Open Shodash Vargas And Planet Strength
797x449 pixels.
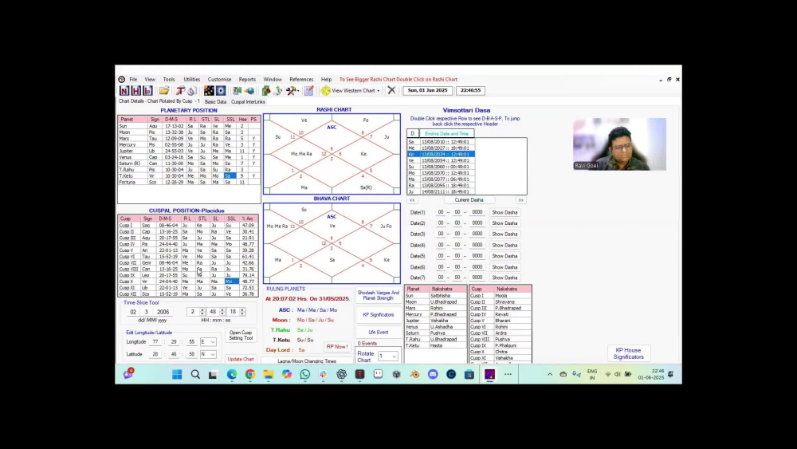pos(378,295)
